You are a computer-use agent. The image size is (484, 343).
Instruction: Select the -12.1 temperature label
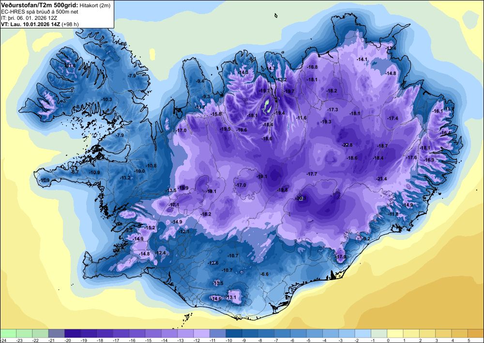tap(183, 231)
